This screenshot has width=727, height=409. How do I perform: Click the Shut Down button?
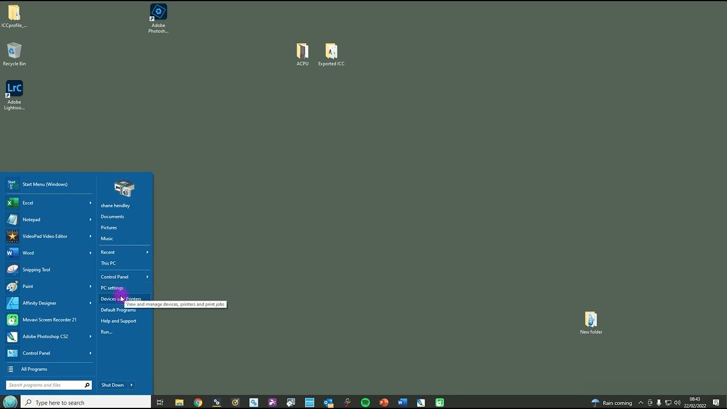coord(112,385)
